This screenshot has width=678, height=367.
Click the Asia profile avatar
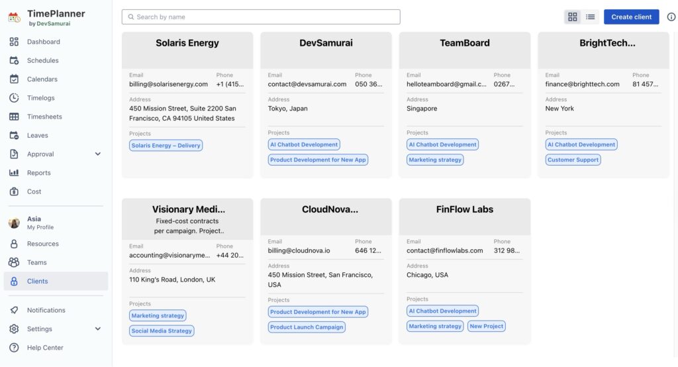click(x=14, y=223)
